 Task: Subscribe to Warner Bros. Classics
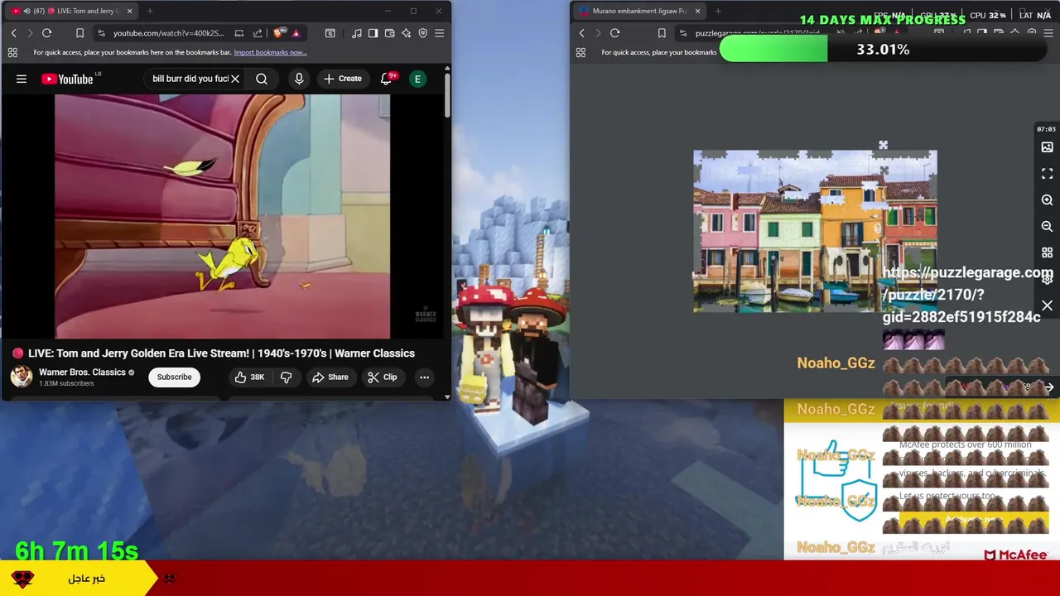point(175,377)
